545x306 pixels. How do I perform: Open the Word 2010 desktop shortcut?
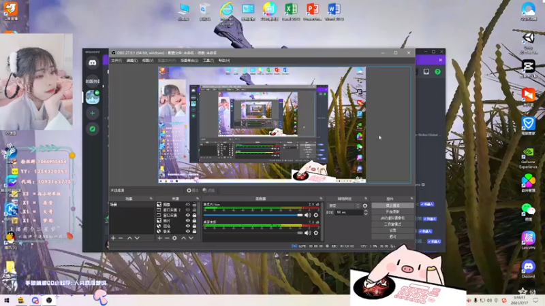pos(334,12)
